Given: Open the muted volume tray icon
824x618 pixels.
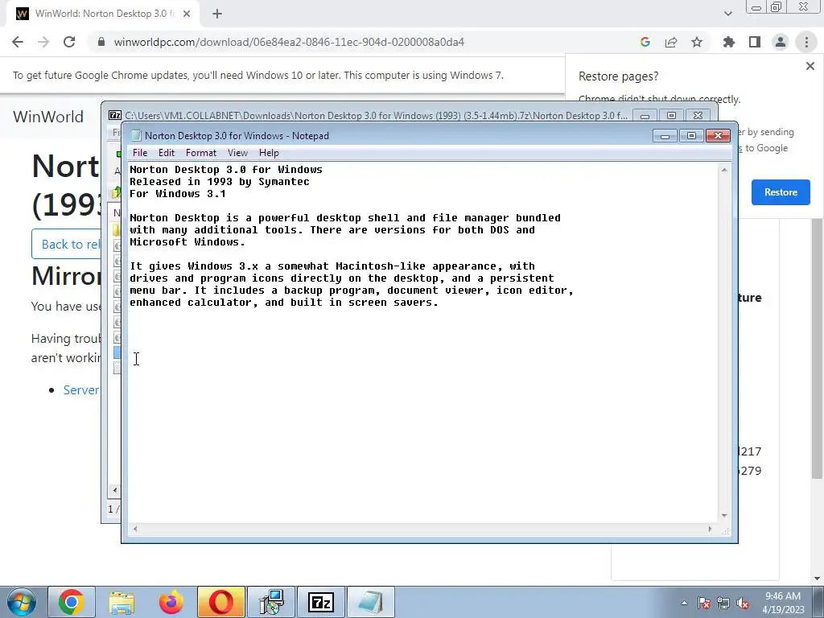Looking at the screenshot, I should coord(743,603).
